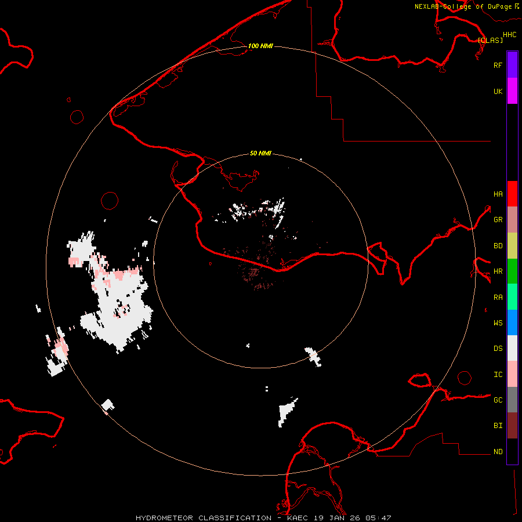Click the IC pink legend swatch
The image size is (522, 522).
pos(512,374)
